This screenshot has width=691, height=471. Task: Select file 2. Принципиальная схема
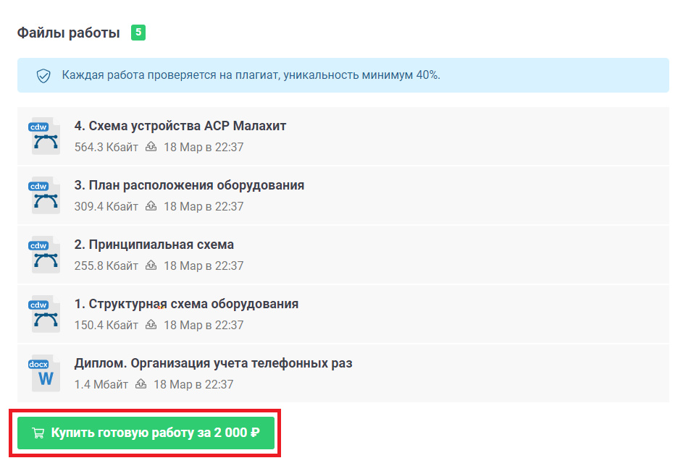pyautogui.click(x=154, y=245)
